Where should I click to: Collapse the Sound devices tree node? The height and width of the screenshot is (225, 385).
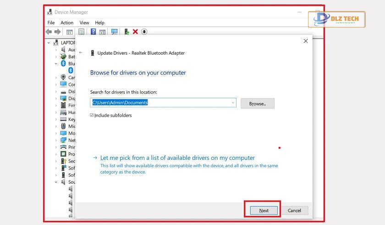coord(56,182)
